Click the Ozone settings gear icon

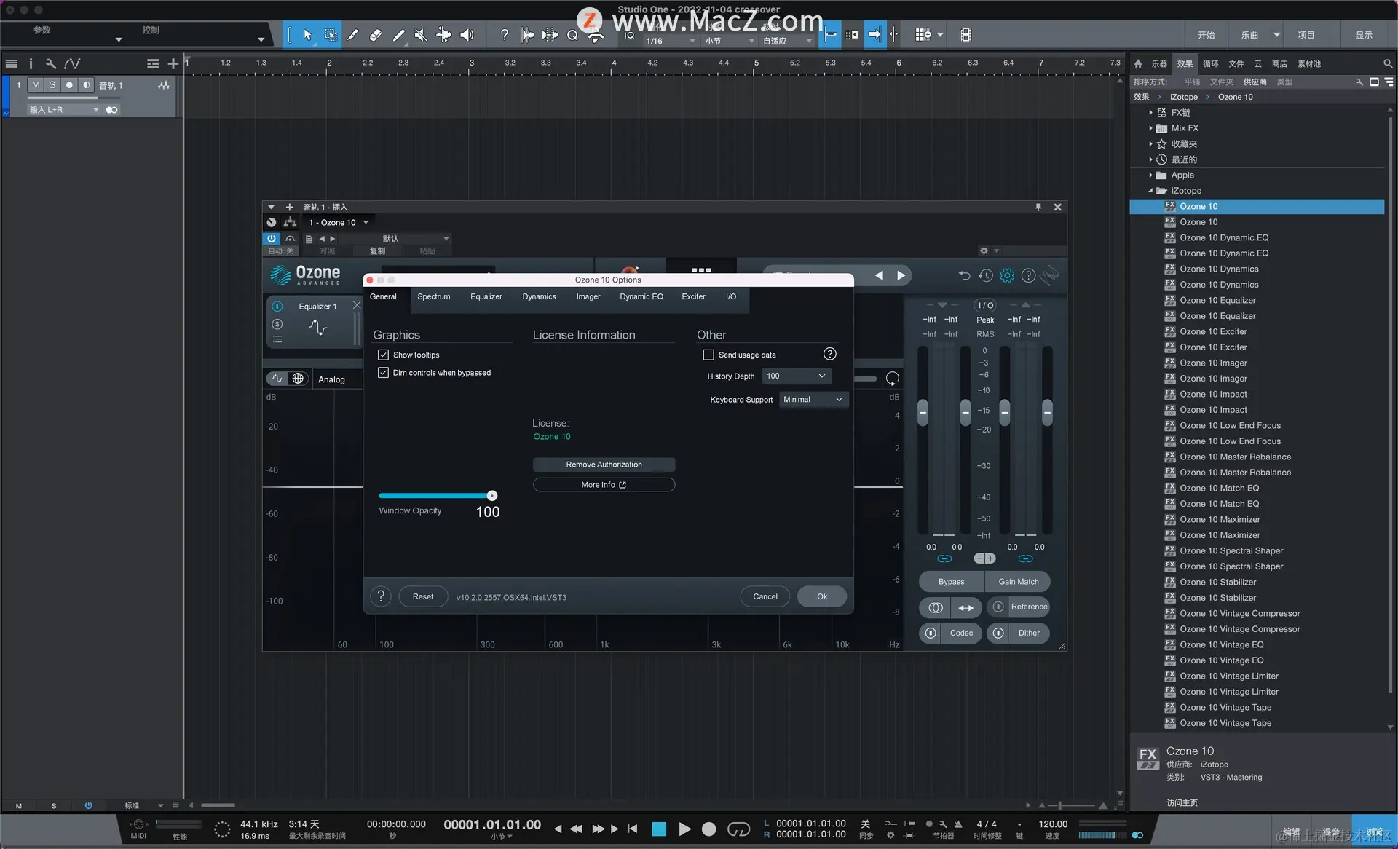(1007, 275)
